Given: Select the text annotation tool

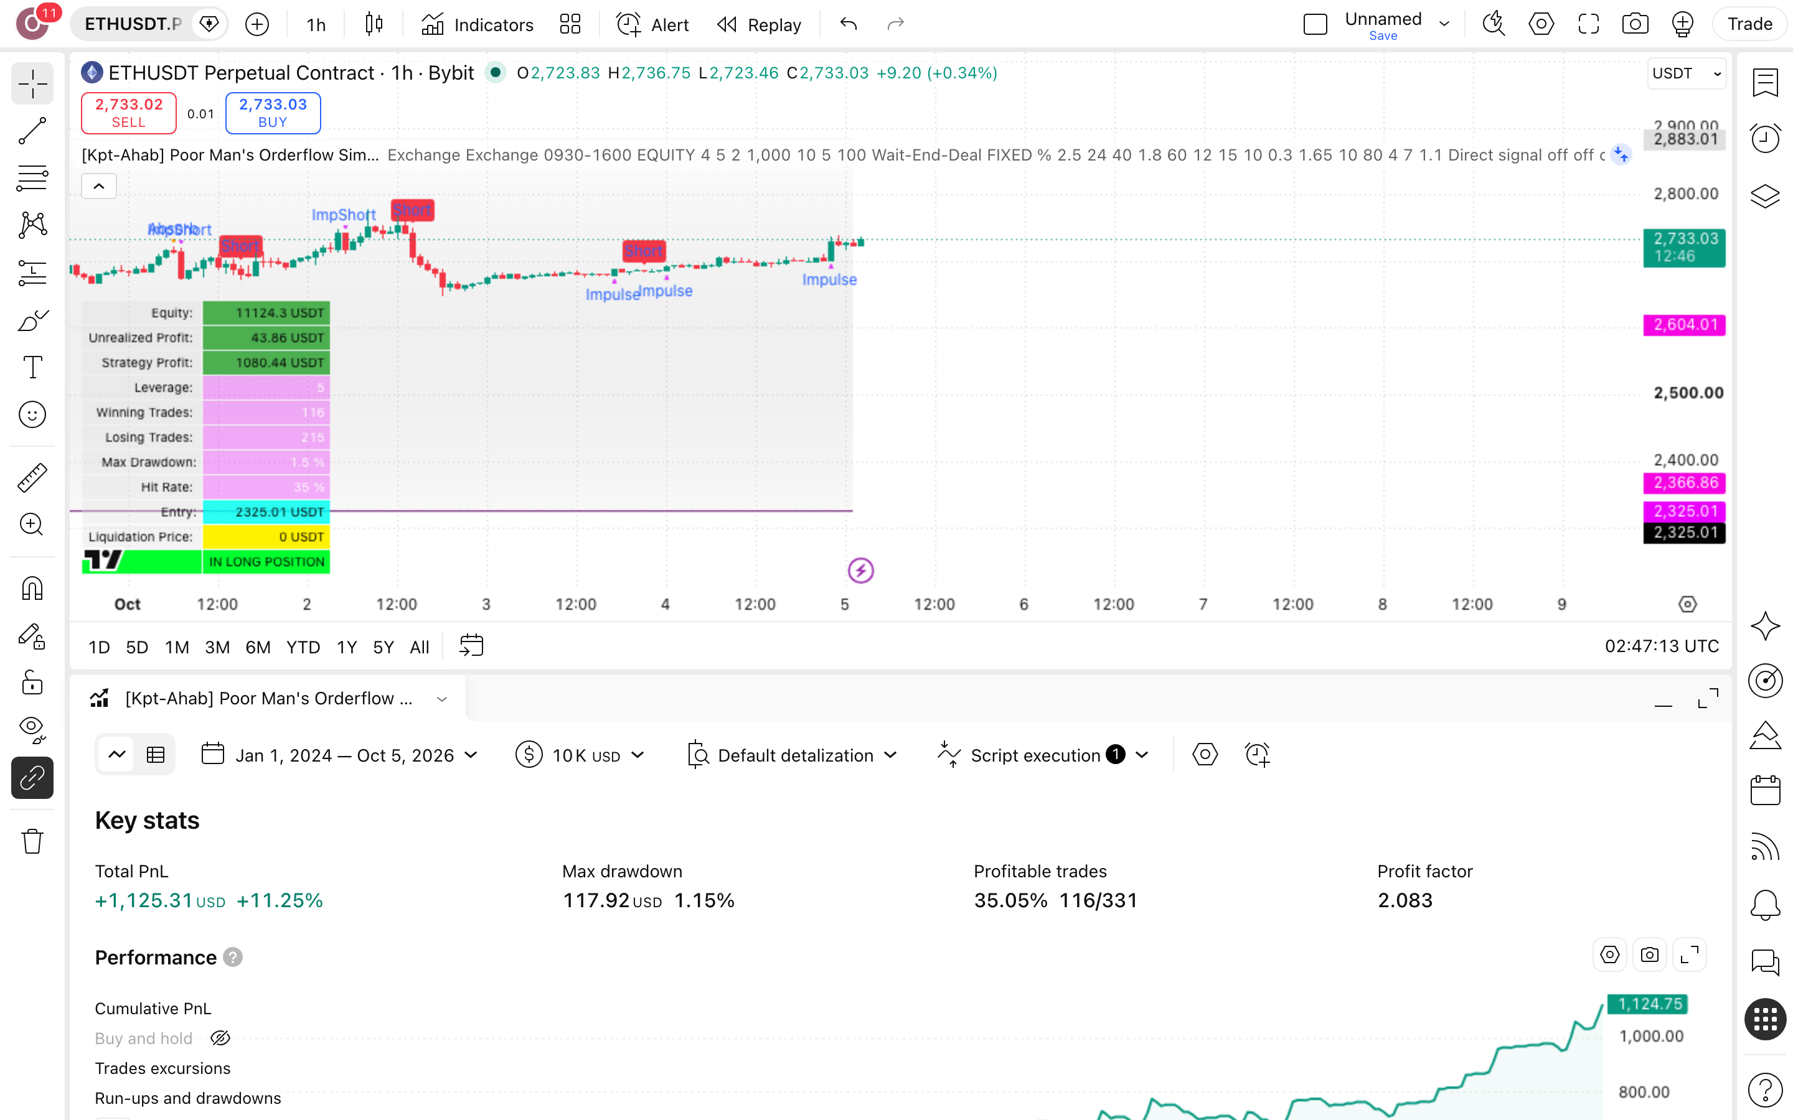Looking at the screenshot, I should (x=32, y=367).
